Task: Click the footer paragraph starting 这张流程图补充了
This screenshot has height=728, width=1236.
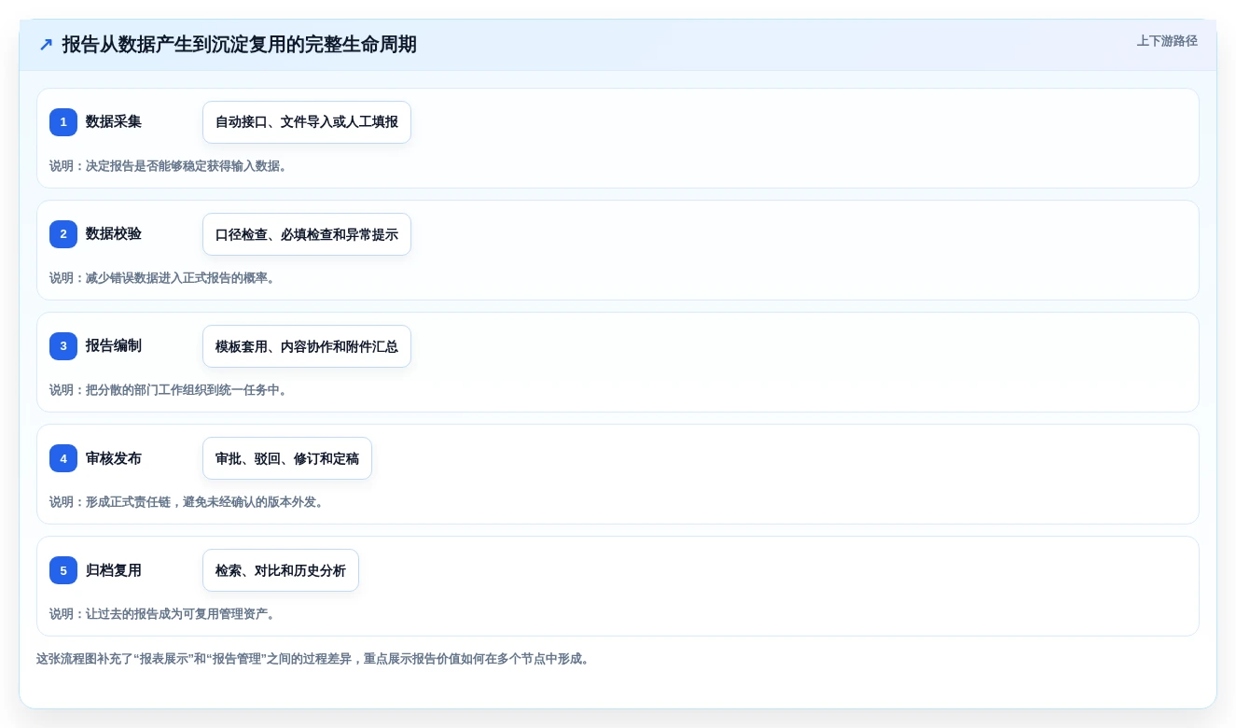Action: [x=314, y=659]
